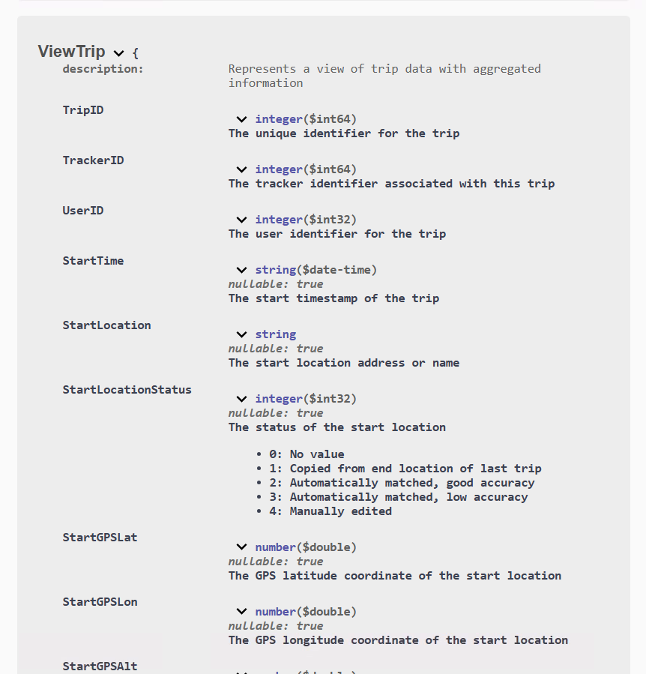Click the string($date-time) type text
Viewport: 646px width, 674px height.
(316, 270)
